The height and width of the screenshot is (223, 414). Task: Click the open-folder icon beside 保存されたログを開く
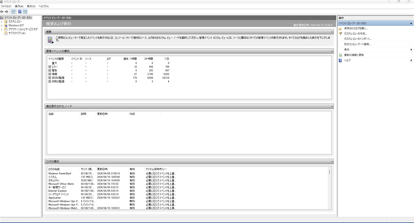point(340,29)
